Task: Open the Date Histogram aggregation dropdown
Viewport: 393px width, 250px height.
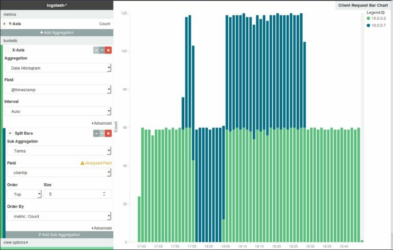Action: click(x=58, y=68)
